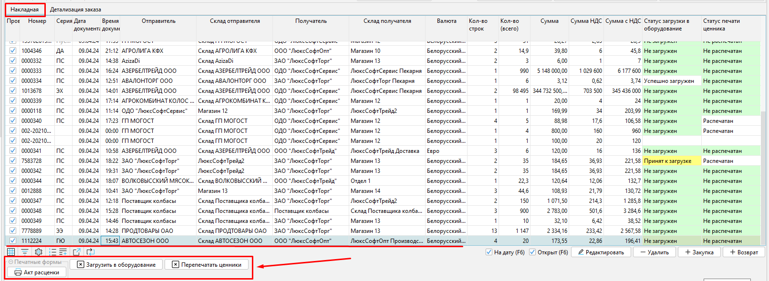The width and height of the screenshot is (769, 281).
Task: Uncheck the row checkbox for invoice 1004346
Action: tap(13, 51)
